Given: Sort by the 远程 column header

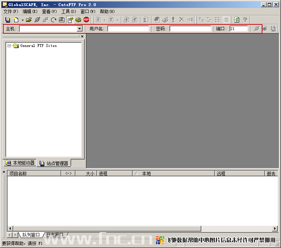Looking at the screenshot, I should [240, 173].
